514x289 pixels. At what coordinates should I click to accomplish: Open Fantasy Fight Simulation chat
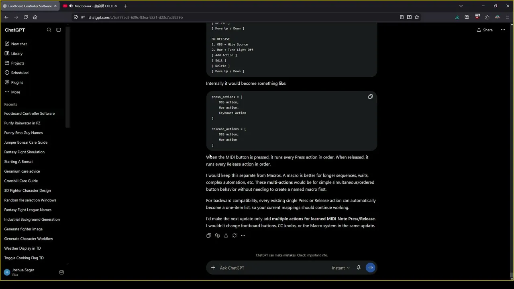[x=24, y=152]
